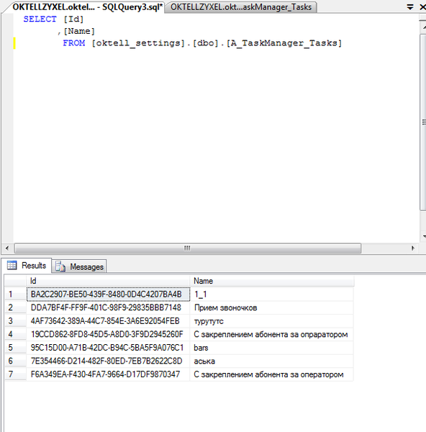The width and height of the screenshot is (426, 432).
Task: Select row header number 7
Action: (15, 374)
